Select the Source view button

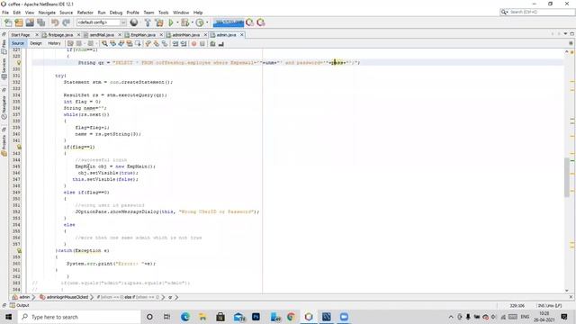(18, 43)
